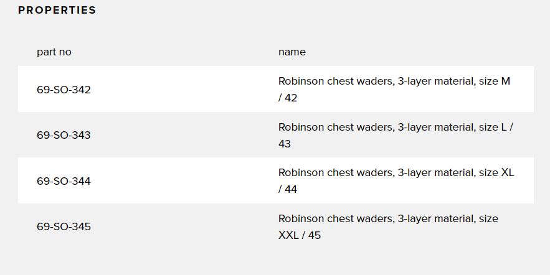Viewport: 550px width, 275px height.
Task: Select part number 69-SO-342
Action: 64,90
